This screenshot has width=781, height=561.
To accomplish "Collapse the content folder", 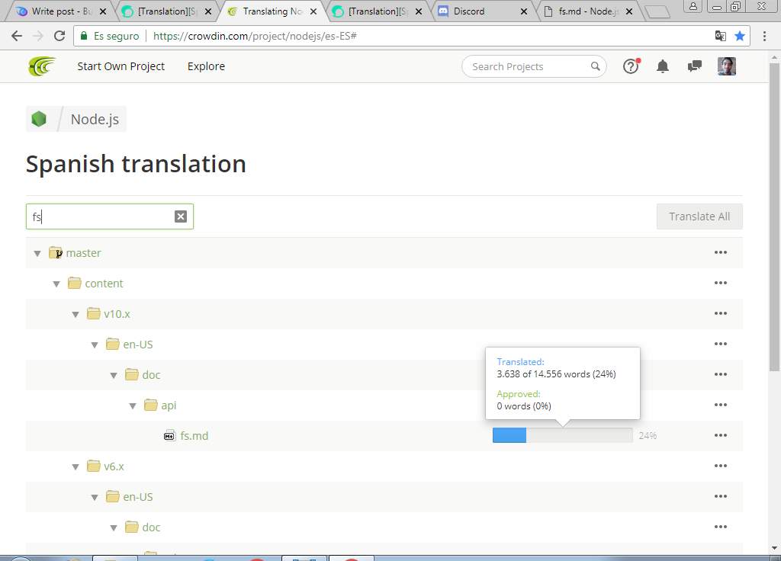I will click(56, 284).
